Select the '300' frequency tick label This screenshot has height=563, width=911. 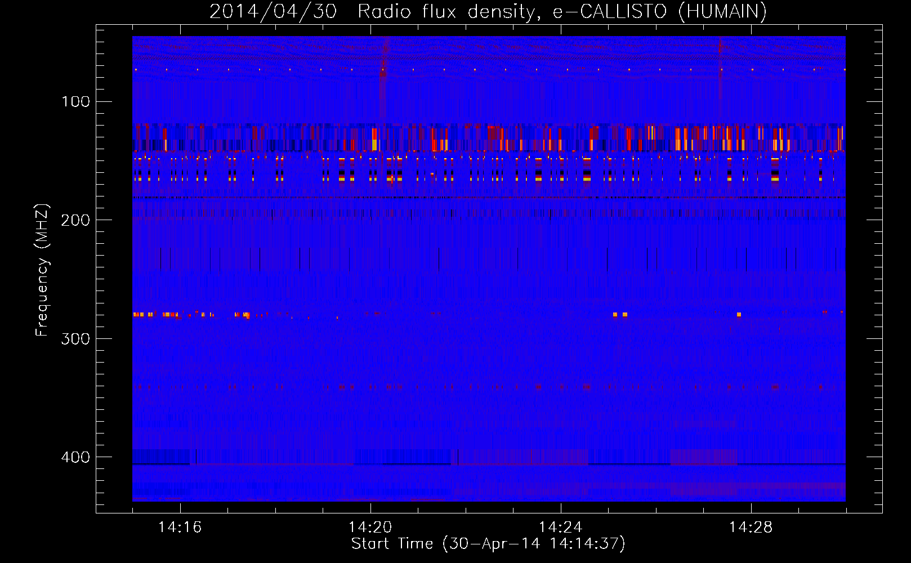pyautogui.click(x=75, y=339)
